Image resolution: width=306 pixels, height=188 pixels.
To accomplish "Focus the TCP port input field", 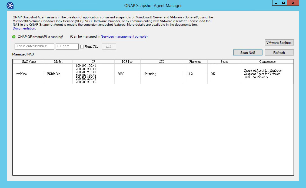I will pyautogui.click(x=67, y=47).
